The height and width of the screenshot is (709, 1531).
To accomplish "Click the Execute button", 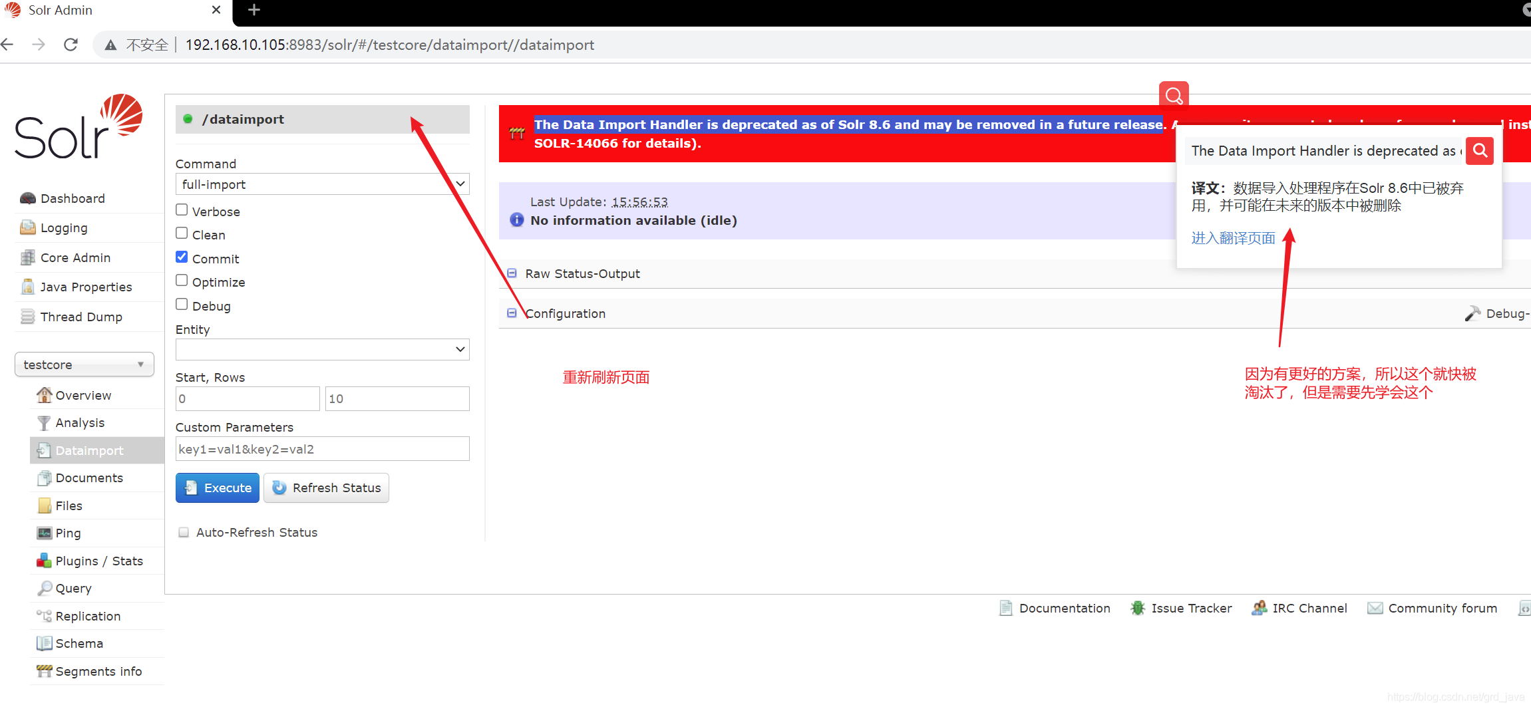I will (x=218, y=488).
